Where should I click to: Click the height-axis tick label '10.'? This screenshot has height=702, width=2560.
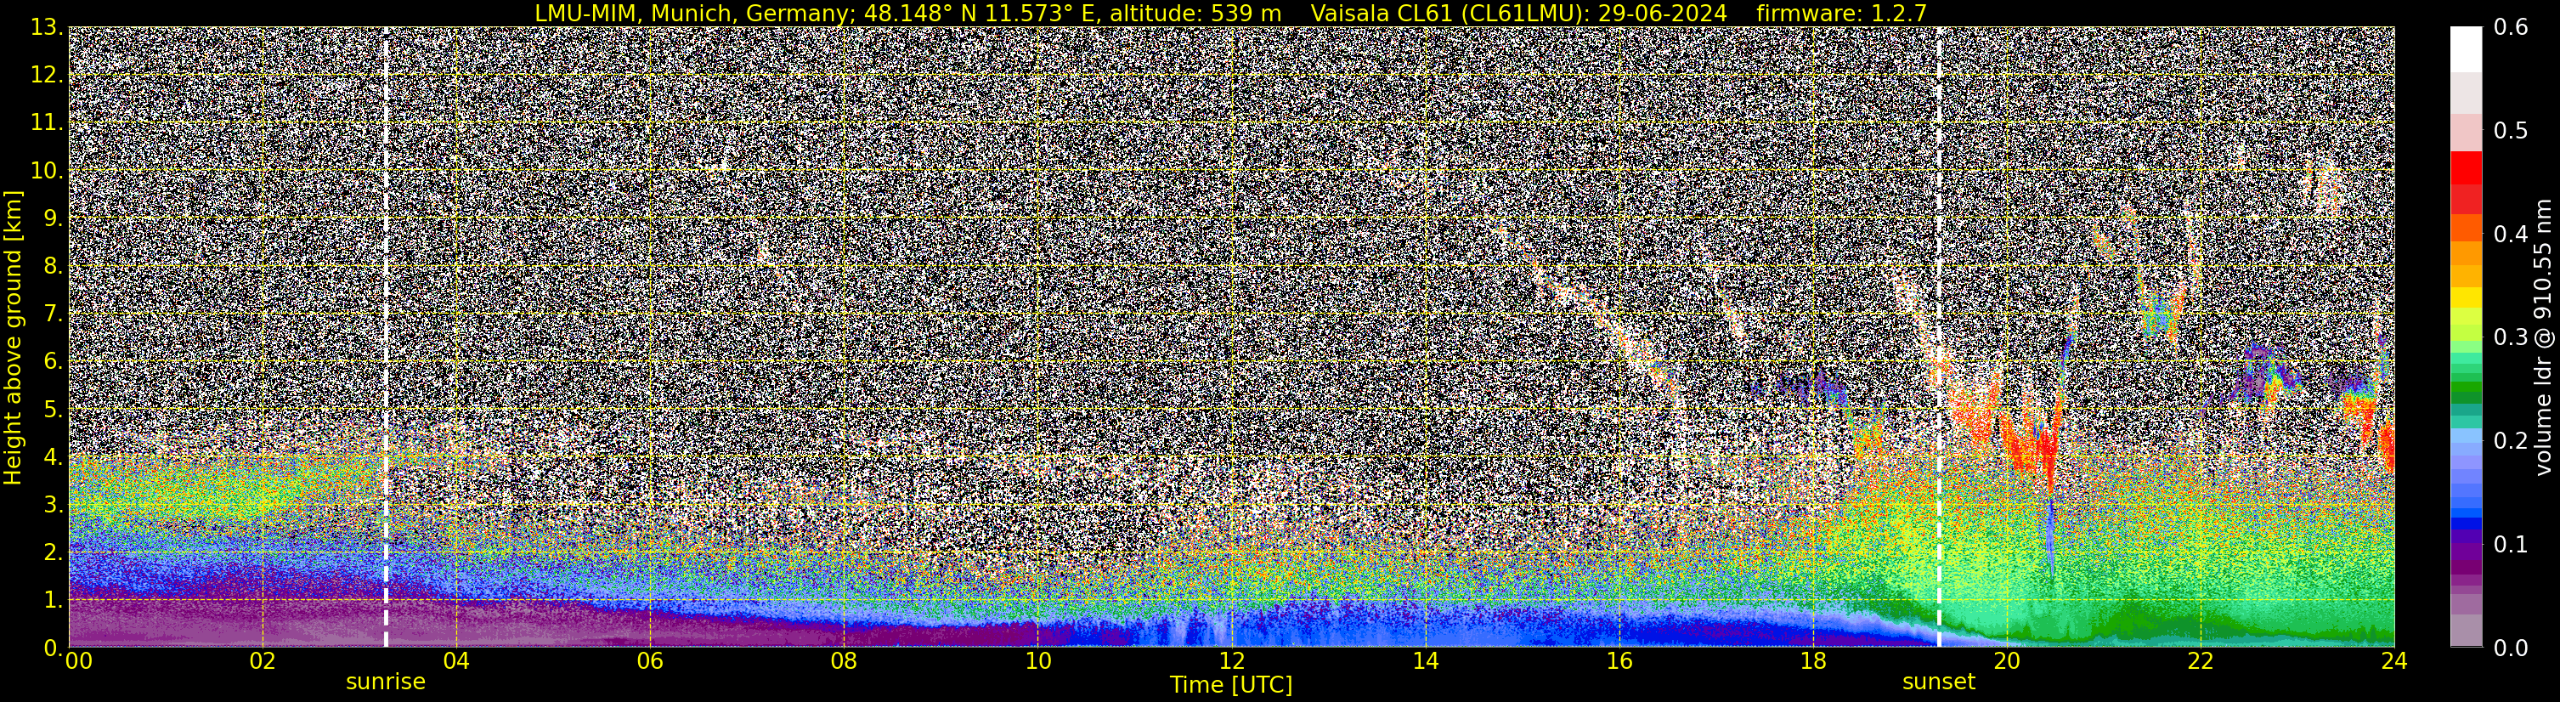[47, 171]
